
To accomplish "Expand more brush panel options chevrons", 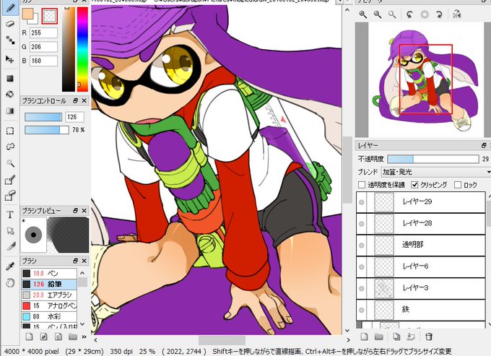I will (84, 337).
